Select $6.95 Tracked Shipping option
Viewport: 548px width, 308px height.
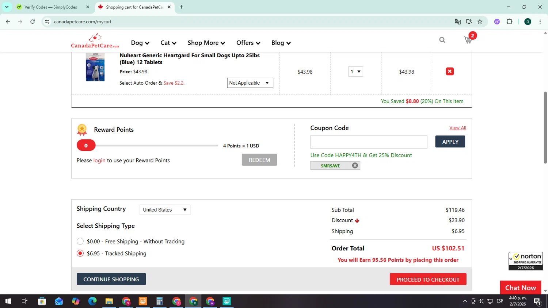tap(80, 253)
